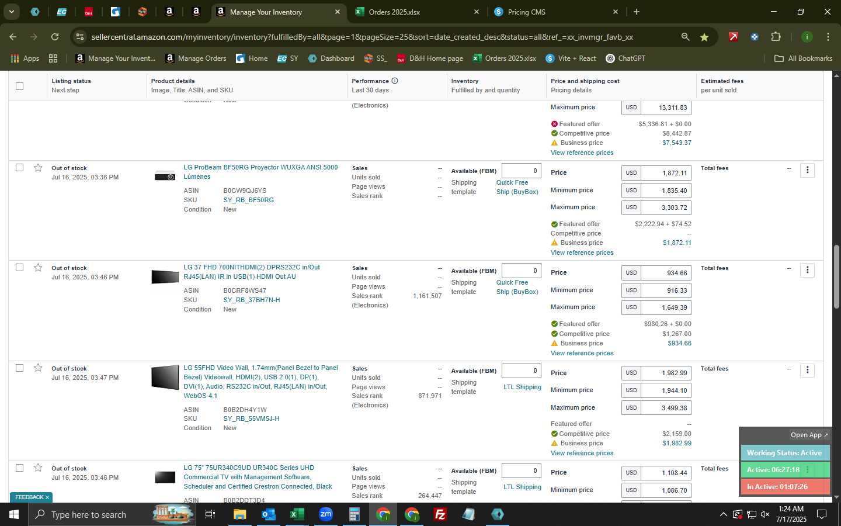Select the Manage Your Inventory tab

(x=278, y=12)
